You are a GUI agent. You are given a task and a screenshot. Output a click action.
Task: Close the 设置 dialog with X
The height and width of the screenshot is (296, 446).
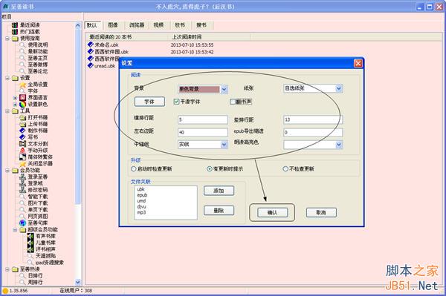pyautogui.click(x=358, y=63)
